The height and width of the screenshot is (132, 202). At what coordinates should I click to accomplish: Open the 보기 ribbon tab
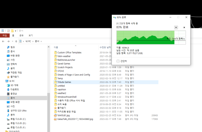[x=31, y=36]
